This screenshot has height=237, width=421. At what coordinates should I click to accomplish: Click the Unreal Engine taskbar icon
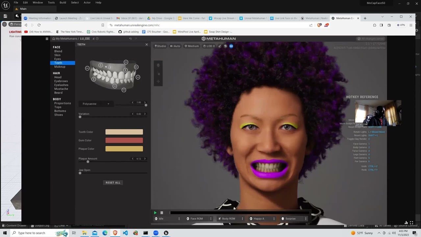coord(166,233)
